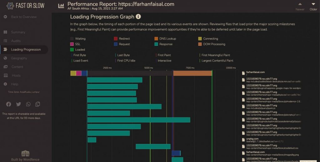Screen dimensions: 320x162
Task: Click the Connecting legend swatch
Action: pyautogui.click(x=200, y=39)
